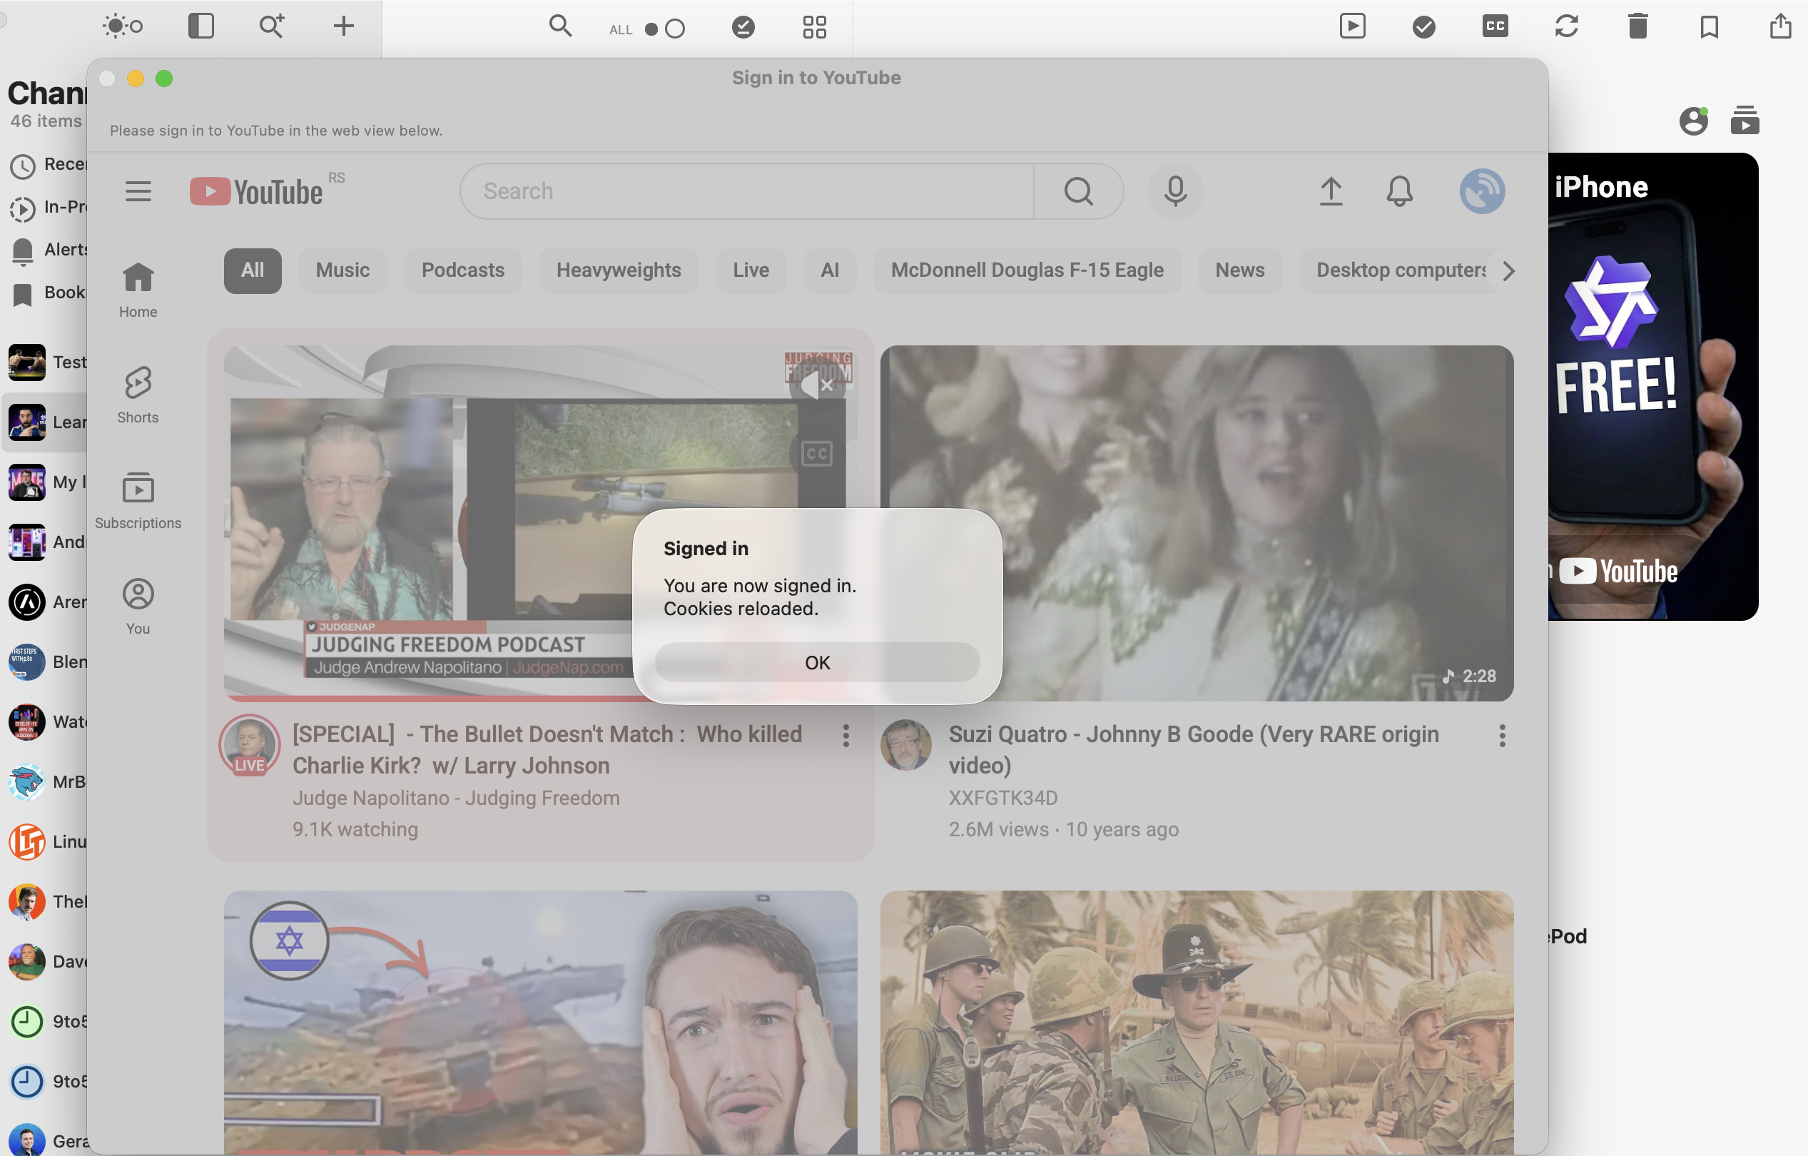Viewport: 1808px width, 1156px height.
Task: Click the CC captions toolbar icon
Action: [x=1494, y=26]
